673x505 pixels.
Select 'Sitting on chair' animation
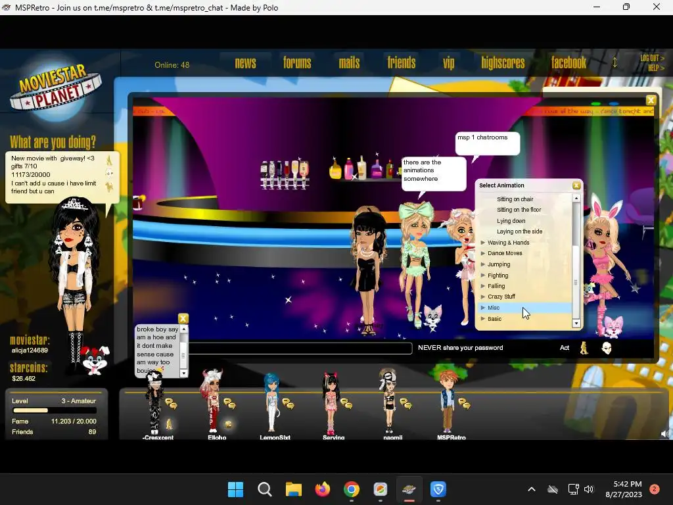515,199
